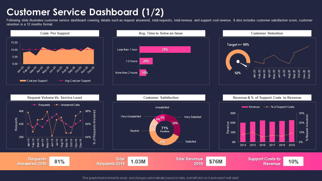Click the Unsatisfied label above donut
Screen dimensions: 322x181
[162, 107]
